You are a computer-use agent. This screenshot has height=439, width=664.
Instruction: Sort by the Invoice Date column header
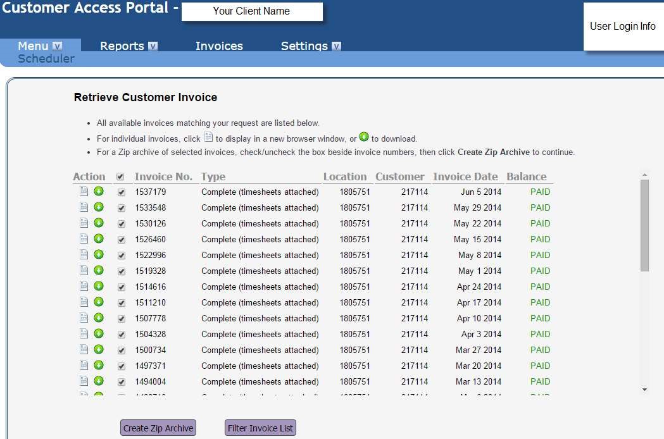465,176
